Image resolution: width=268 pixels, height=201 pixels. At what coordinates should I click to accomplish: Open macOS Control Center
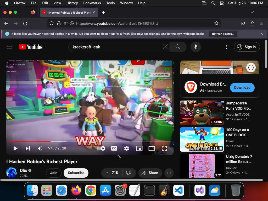coord(222,3)
